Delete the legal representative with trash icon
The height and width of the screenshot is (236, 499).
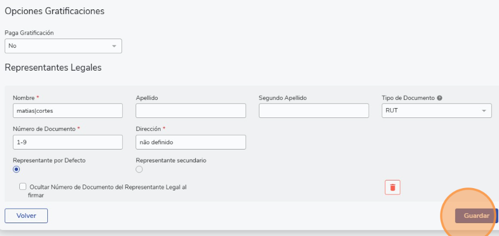393,188
